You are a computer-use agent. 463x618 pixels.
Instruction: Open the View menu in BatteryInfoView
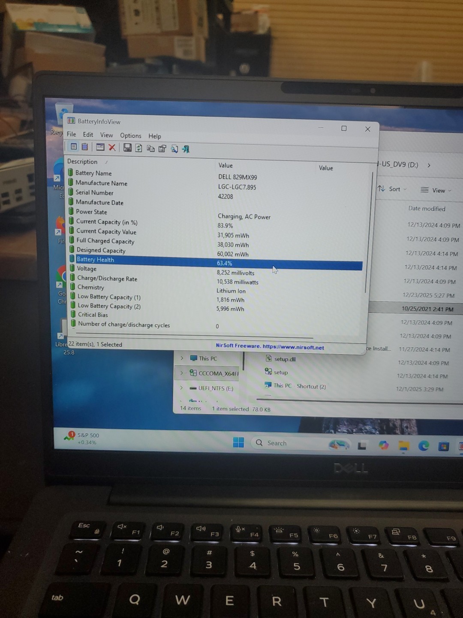point(106,135)
